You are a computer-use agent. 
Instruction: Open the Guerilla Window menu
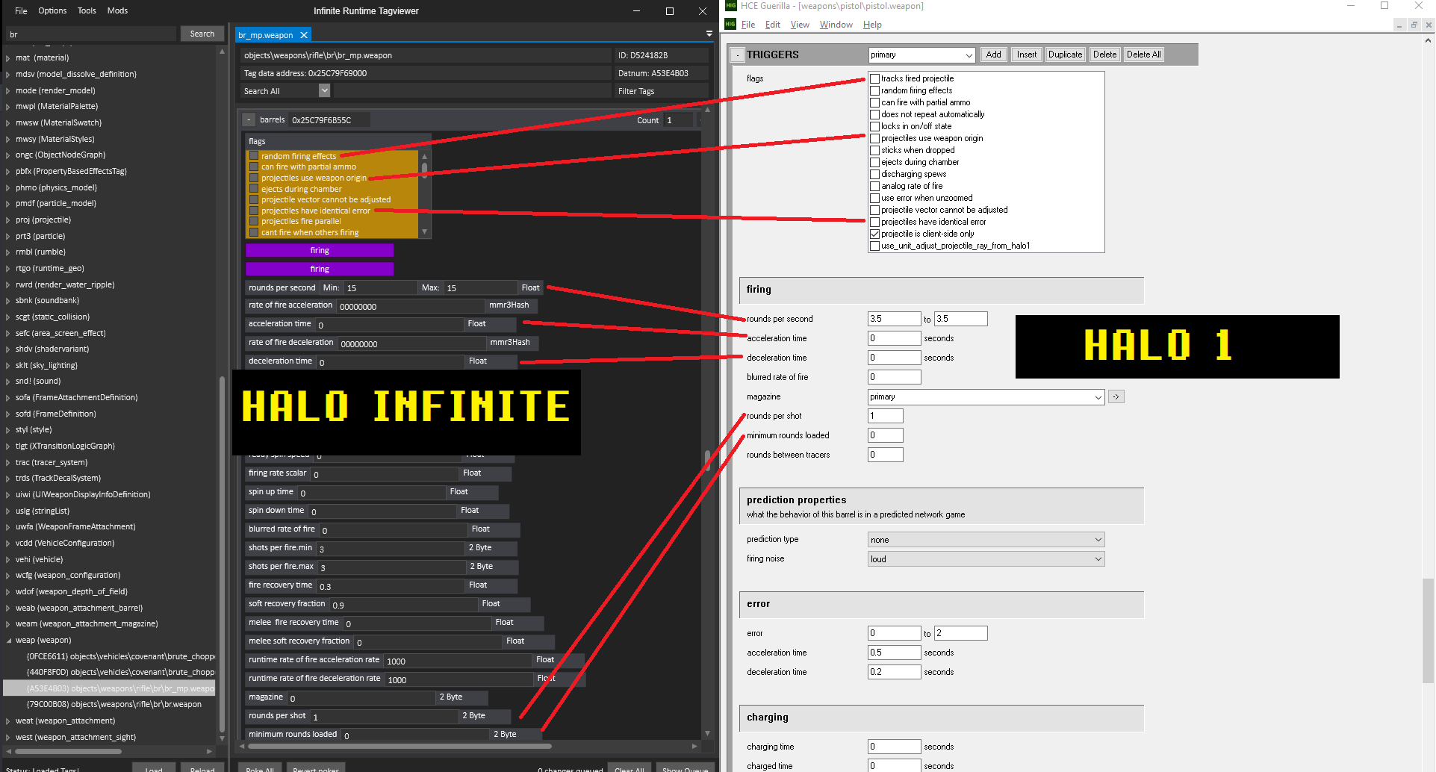[x=836, y=25]
